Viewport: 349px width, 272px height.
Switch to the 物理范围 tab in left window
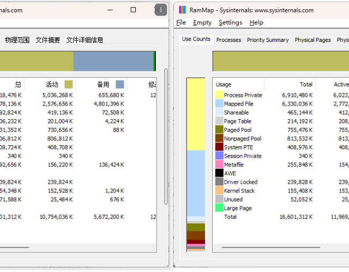coord(17,40)
